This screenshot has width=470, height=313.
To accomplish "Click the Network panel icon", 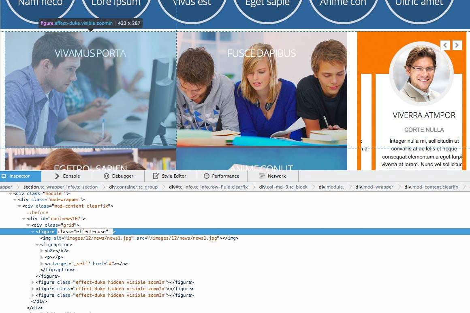I will point(262,176).
